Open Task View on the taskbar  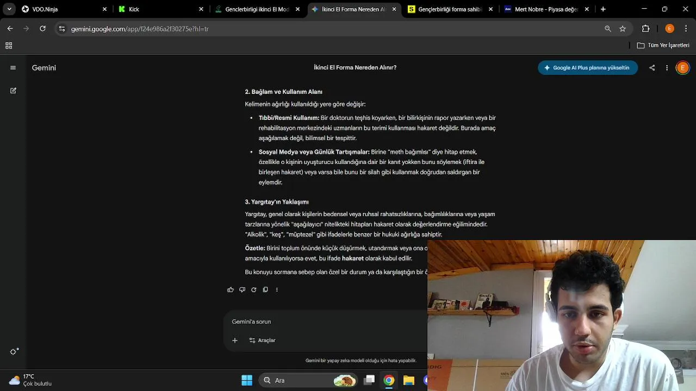pos(369,380)
